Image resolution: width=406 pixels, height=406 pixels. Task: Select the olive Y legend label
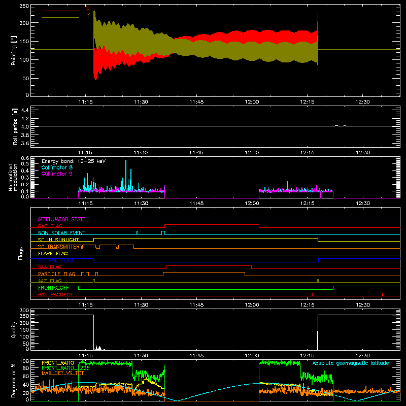point(88,16)
